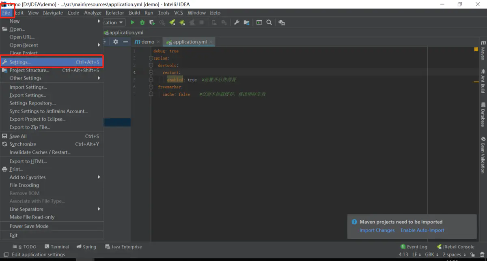
Task: Expand Line Separators submenu
Action: pyautogui.click(x=52, y=209)
